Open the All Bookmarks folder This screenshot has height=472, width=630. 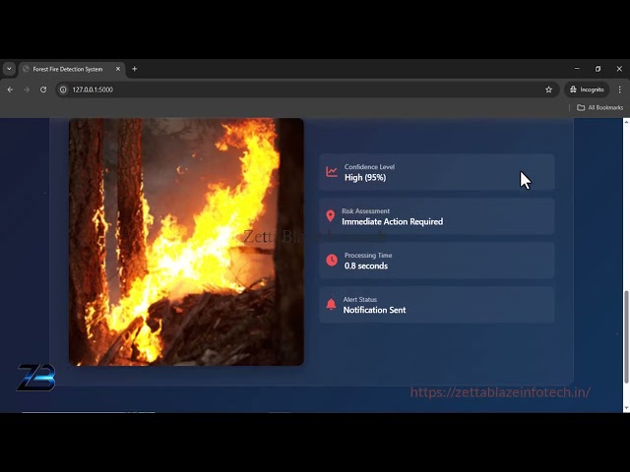coord(599,107)
